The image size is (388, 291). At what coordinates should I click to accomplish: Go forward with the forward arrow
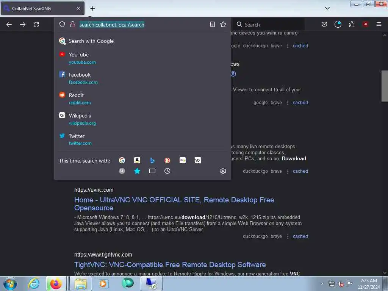[x=23, y=25]
